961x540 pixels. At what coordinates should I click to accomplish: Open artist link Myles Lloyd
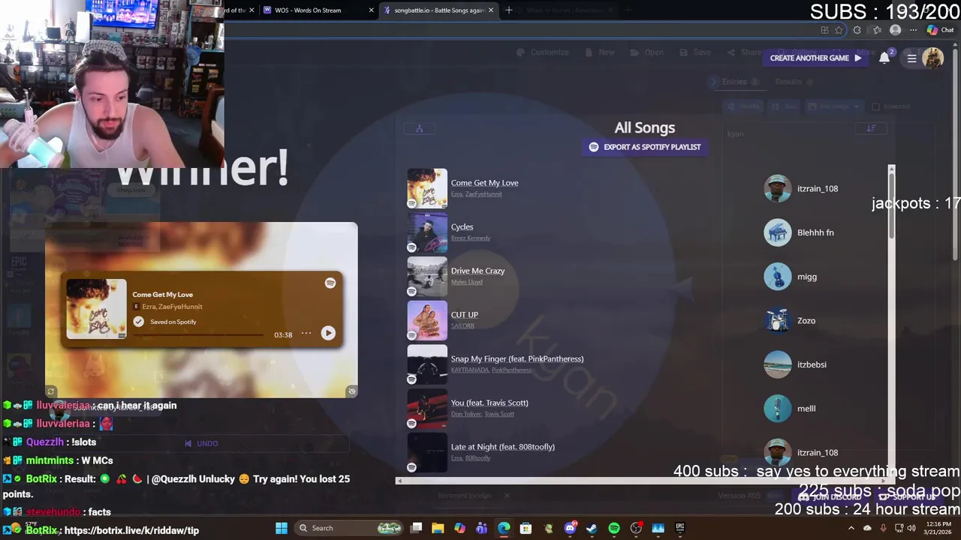[466, 282]
